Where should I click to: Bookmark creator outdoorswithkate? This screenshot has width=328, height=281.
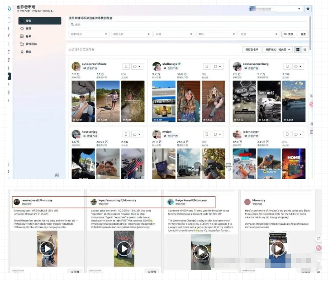tap(126, 66)
